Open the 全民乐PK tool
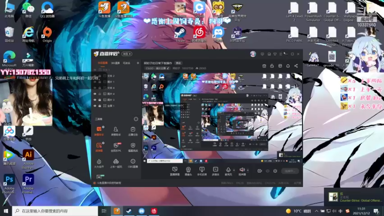 tap(116, 147)
